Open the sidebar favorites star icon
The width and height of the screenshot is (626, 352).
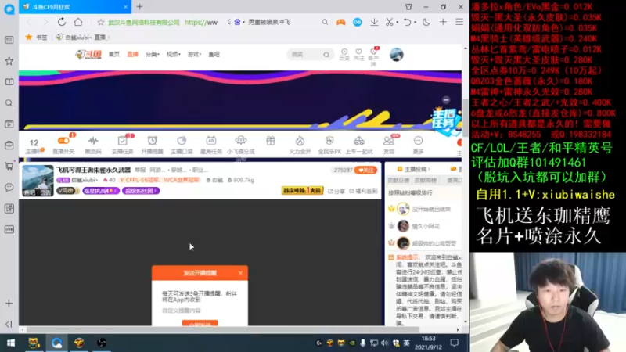(x=9, y=61)
